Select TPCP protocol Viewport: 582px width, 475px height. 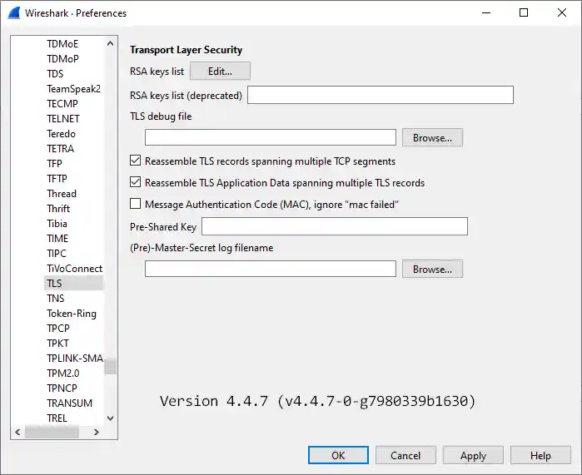[x=58, y=328]
